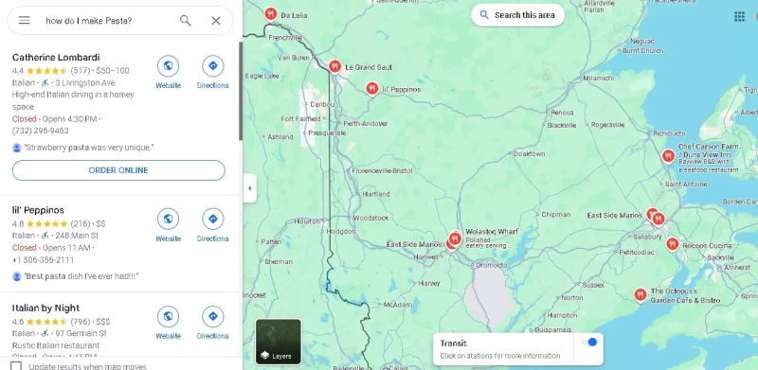Click the ORDER ONLINE button
The image size is (758, 370).
(118, 170)
